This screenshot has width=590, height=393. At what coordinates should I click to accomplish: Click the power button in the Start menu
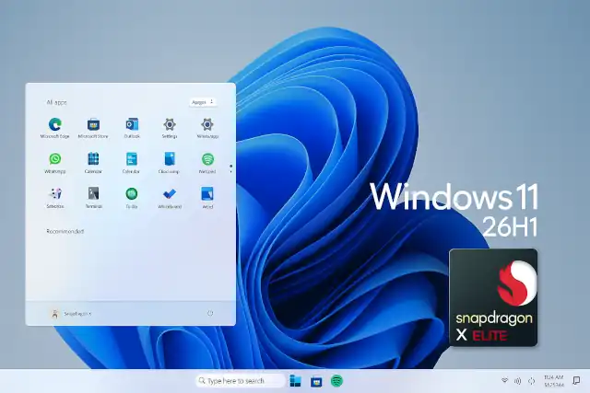pos(210,313)
